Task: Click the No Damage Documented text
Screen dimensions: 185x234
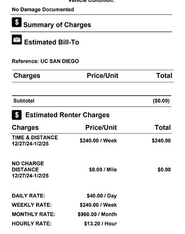Action: pos(43,9)
